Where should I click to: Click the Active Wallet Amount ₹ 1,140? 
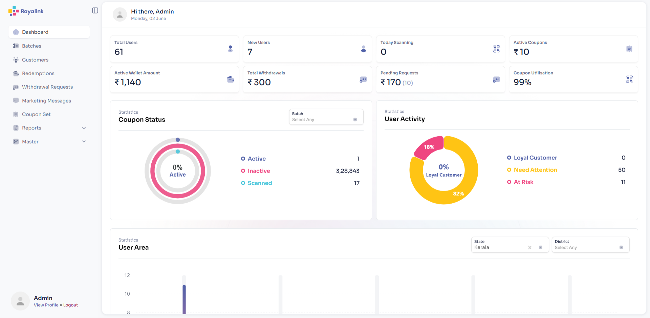[x=128, y=82]
